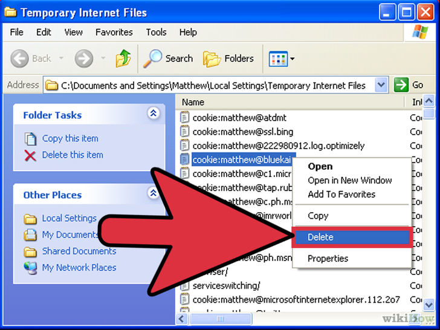
Task: Click the Back arrow icon
Action: tap(19, 59)
